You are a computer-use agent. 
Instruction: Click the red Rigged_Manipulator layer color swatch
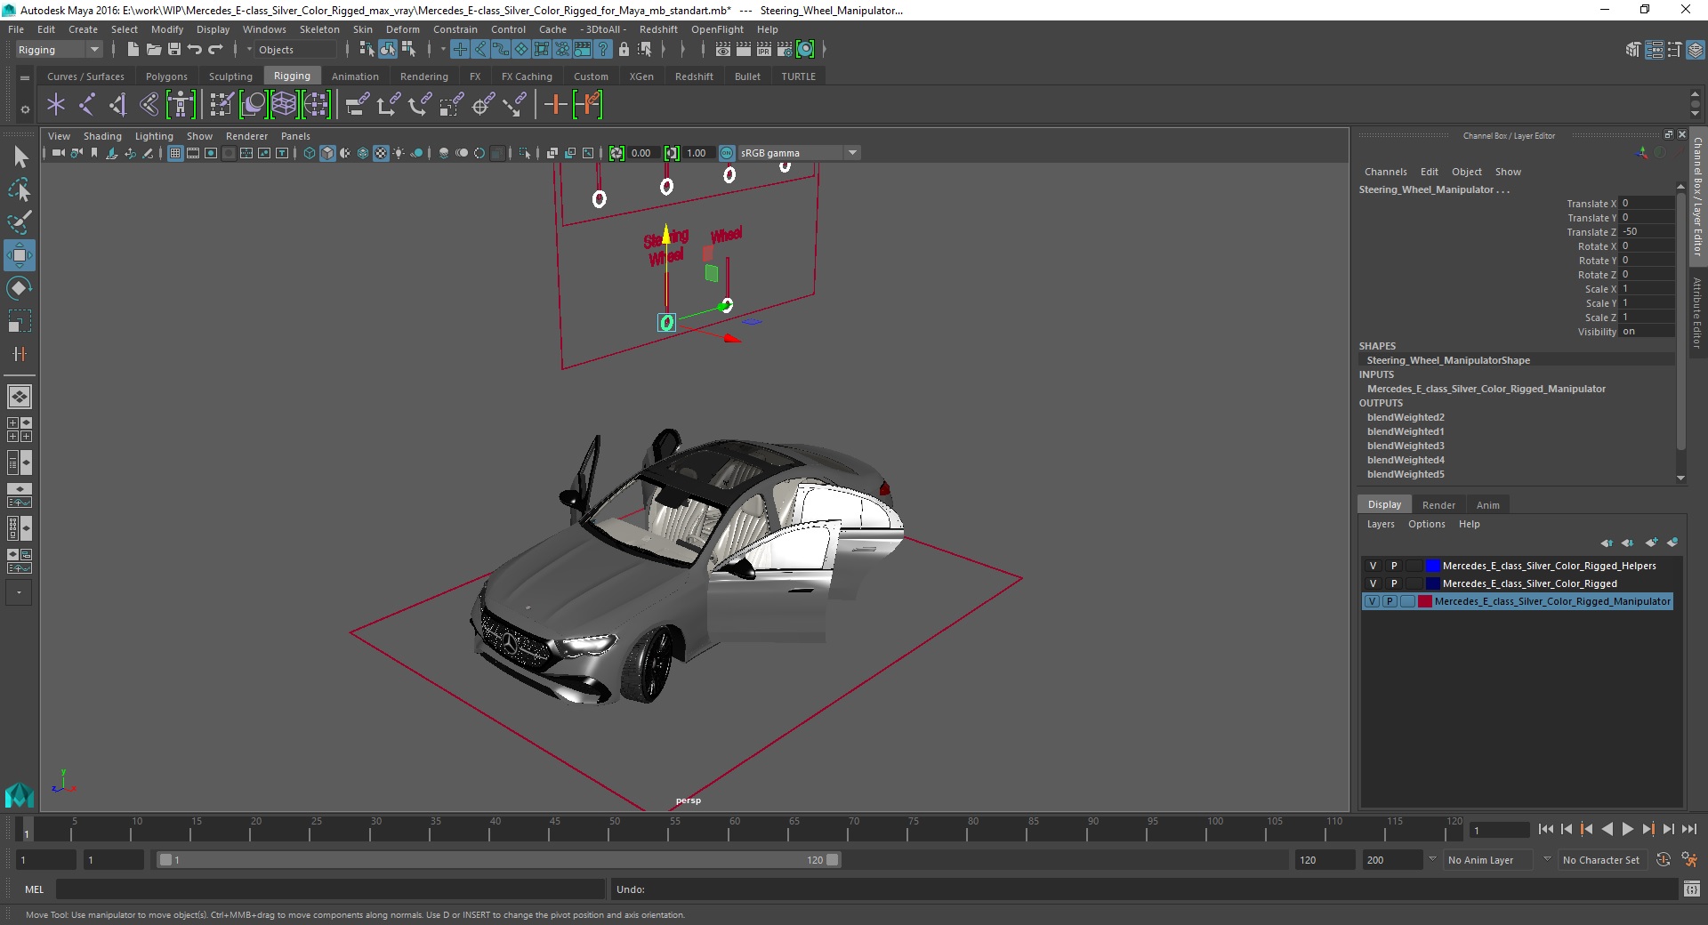[1425, 601]
